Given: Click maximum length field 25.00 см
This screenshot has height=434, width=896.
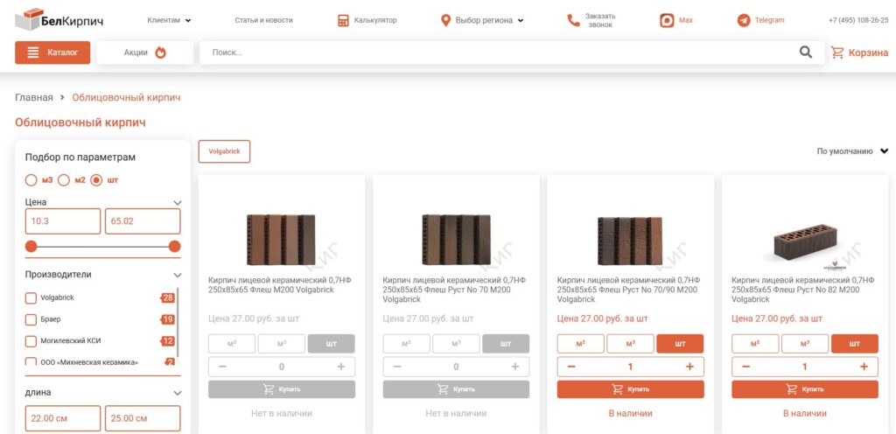Looking at the screenshot, I should coord(143,418).
